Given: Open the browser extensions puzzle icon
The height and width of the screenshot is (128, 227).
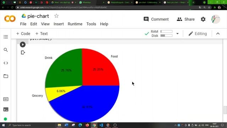Looking at the screenshot, I should click(215, 7).
